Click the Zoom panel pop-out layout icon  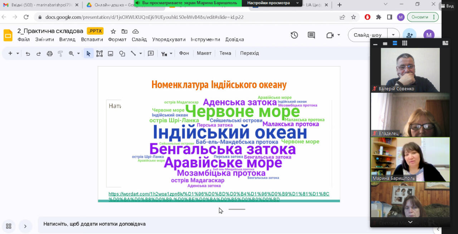(x=445, y=43)
